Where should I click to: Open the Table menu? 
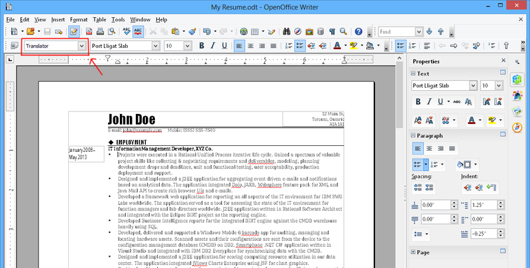[99, 20]
